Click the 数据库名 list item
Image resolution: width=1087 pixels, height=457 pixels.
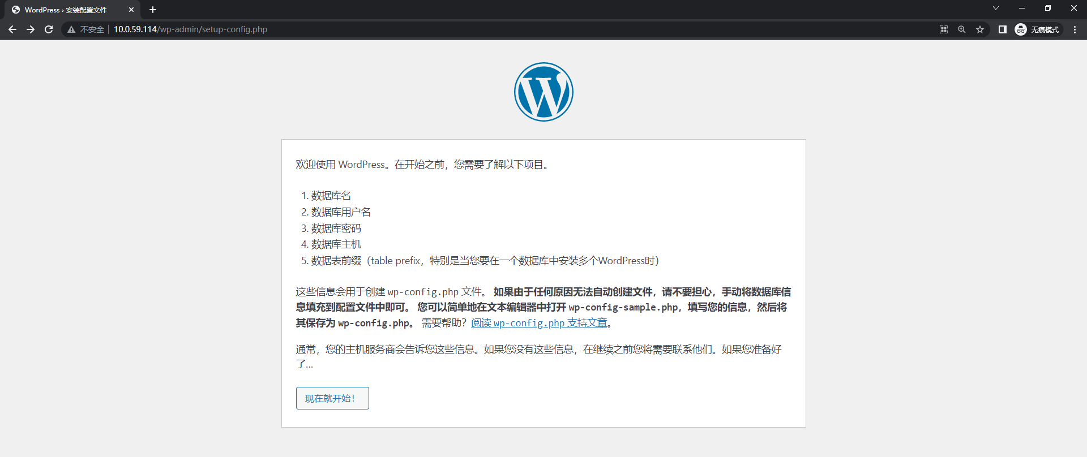pyautogui.click(x=331, y=196)
